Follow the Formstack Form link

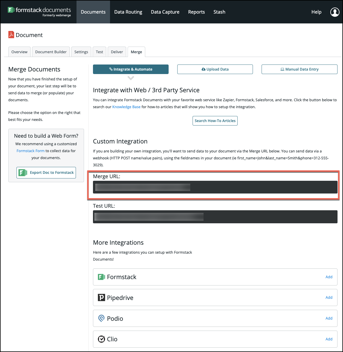[x=31, y=151]
